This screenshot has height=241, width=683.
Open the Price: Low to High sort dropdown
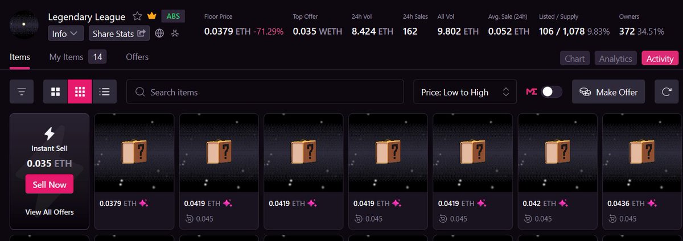pos(465,92)
